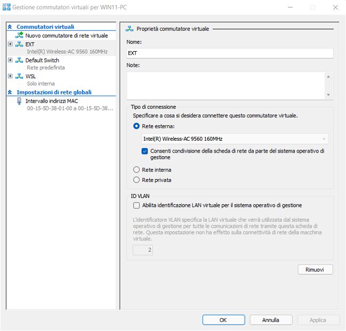
Task: Collapse the Impostazioni di rete globali section
Action: coord(10,92)
